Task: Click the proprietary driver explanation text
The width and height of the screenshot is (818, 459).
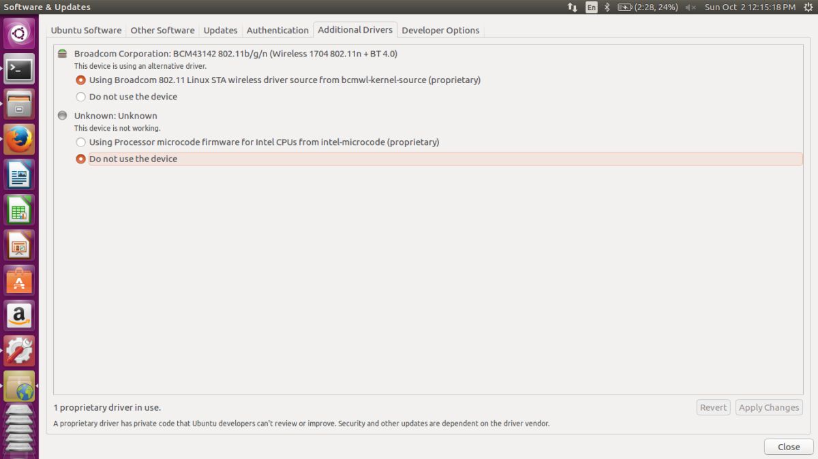Action: [301, 423]
